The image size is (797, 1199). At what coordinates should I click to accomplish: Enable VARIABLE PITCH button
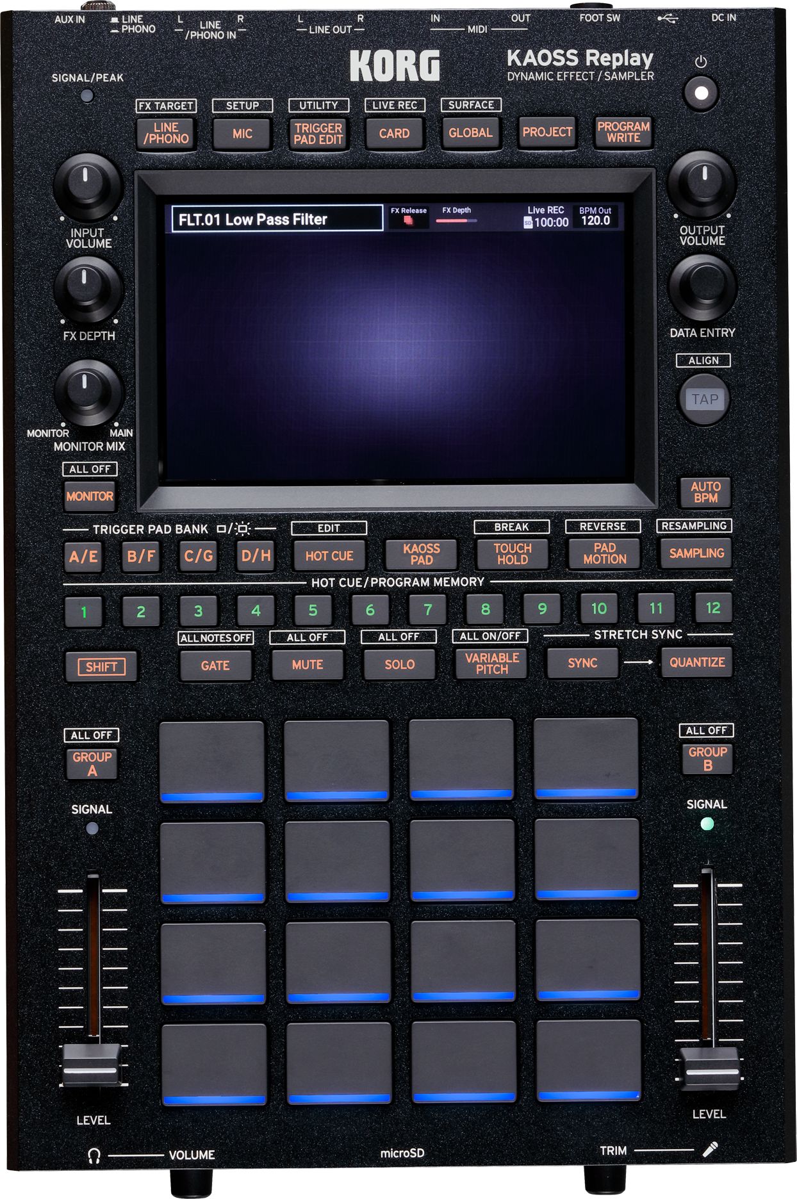[x=492, y=664]
